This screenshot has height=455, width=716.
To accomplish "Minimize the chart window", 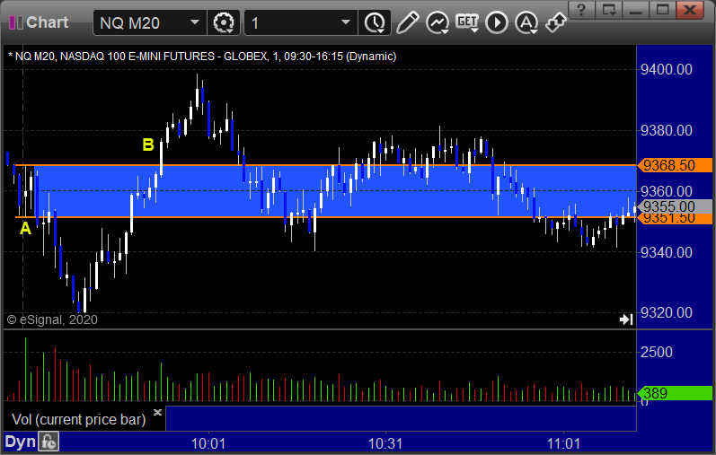I will (636, 9).
